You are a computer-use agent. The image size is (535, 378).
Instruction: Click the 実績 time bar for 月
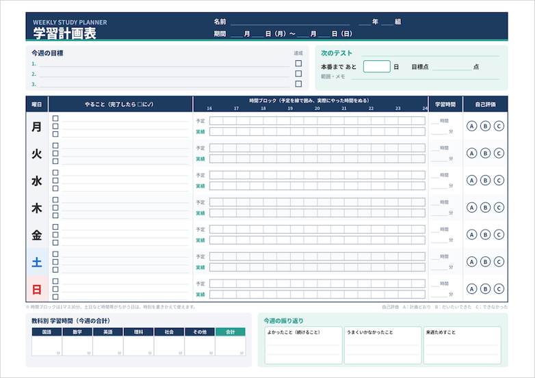click(317, 131)
